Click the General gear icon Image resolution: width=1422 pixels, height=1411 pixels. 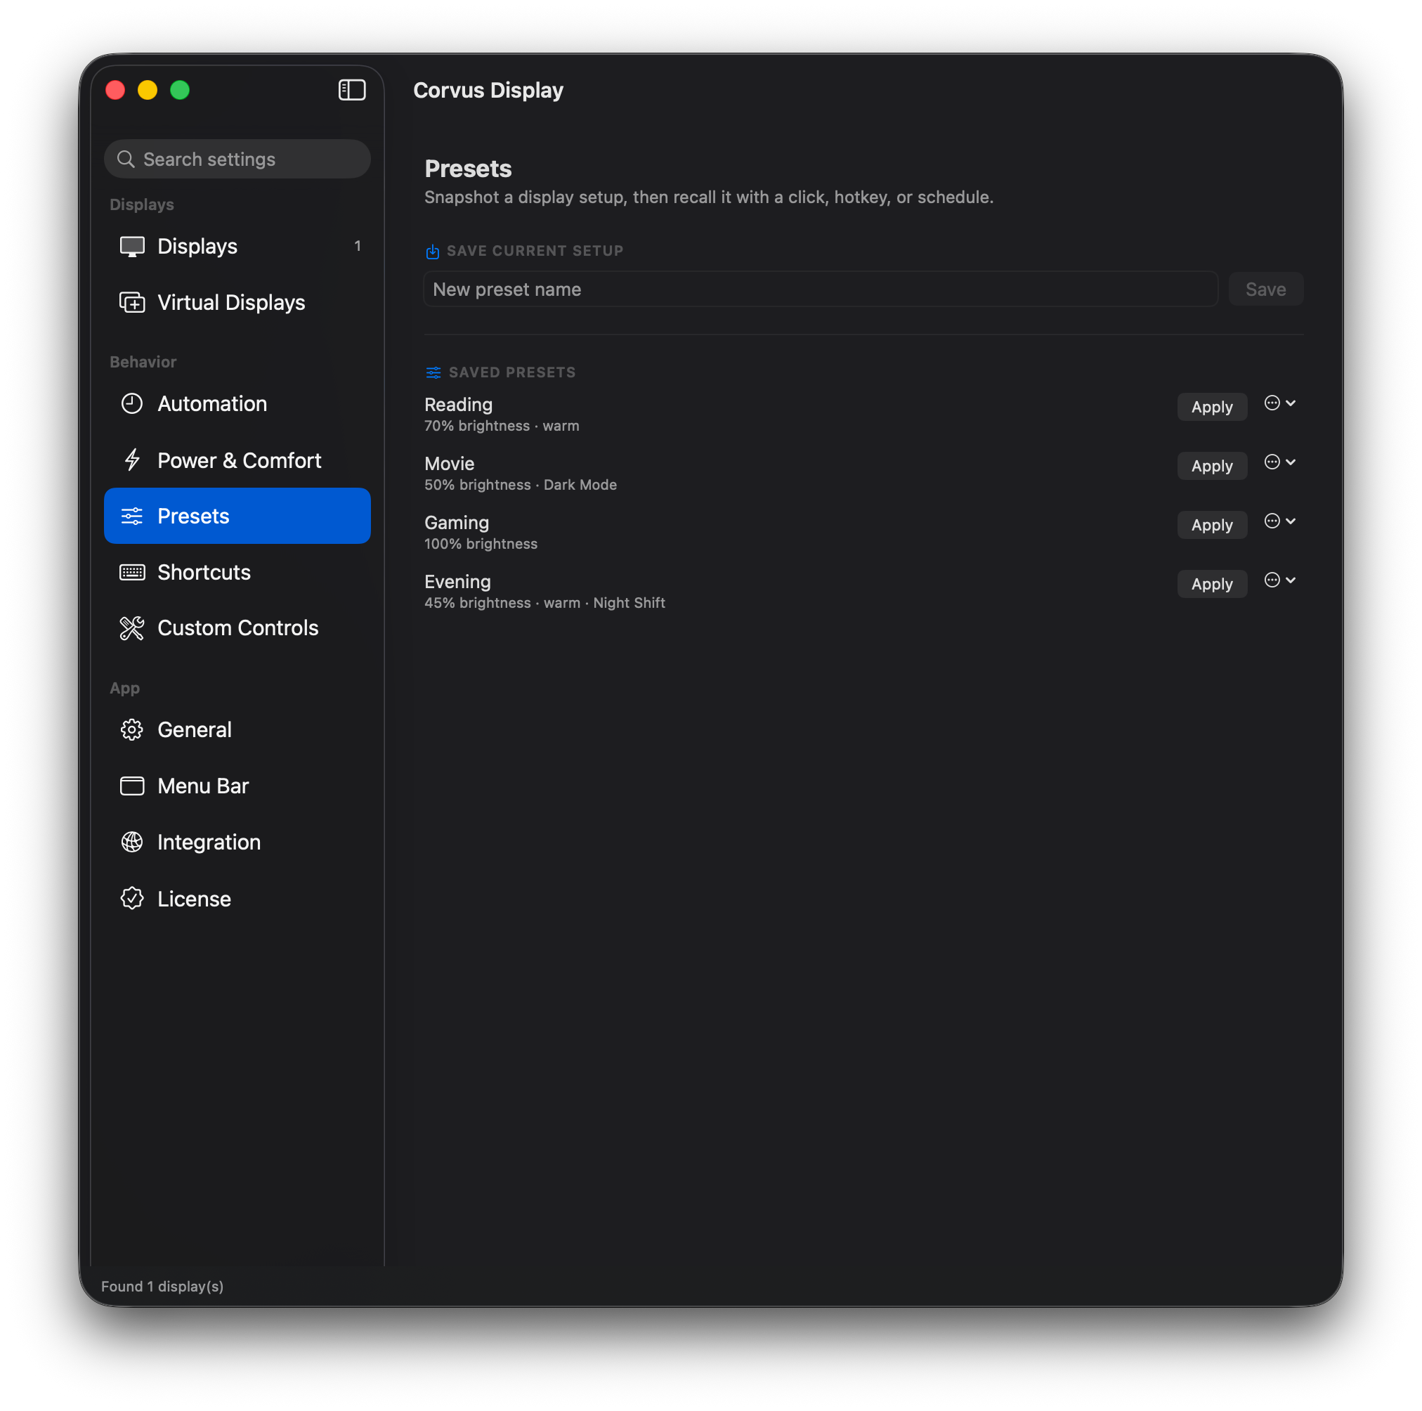click(133, 730)
